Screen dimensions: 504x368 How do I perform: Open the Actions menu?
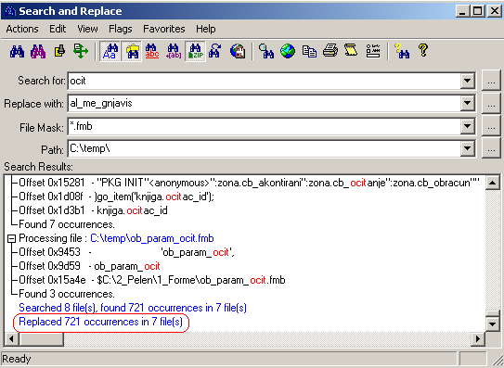click(x=22, y=29)
